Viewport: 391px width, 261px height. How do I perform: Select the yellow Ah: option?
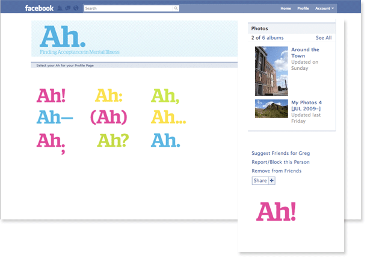[x=108, y=95]
